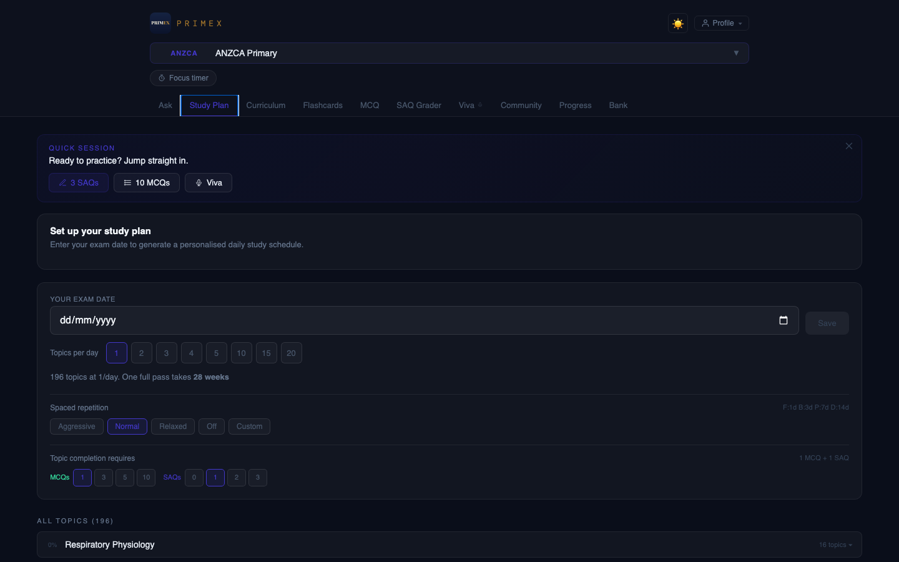Set topics per day to 2
Viewport: 899px width, 562px height.
142,353
